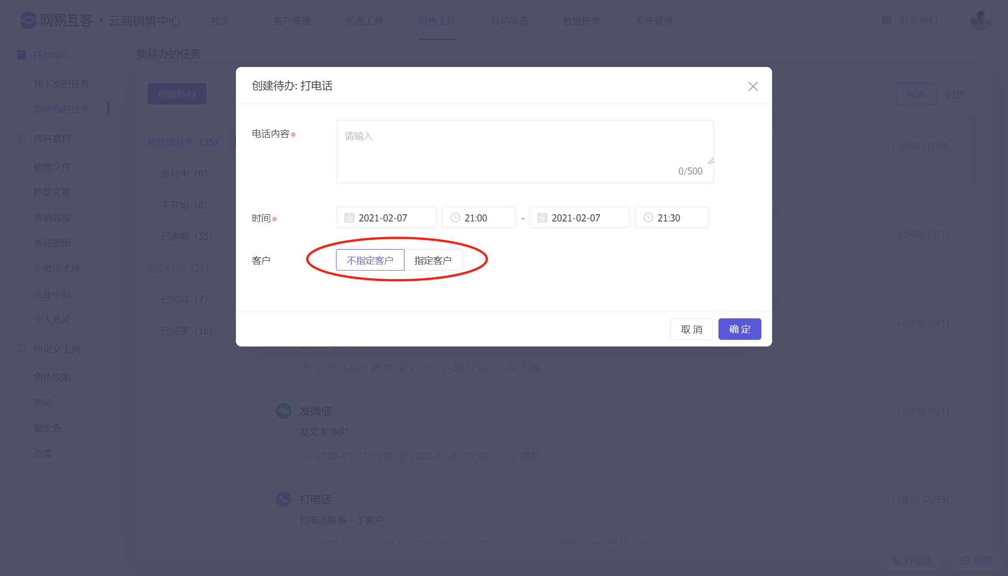Image resolution: width=1008 pixels, height=576 pixels.
Task: Switch to 日历 view
Action: 956,94
